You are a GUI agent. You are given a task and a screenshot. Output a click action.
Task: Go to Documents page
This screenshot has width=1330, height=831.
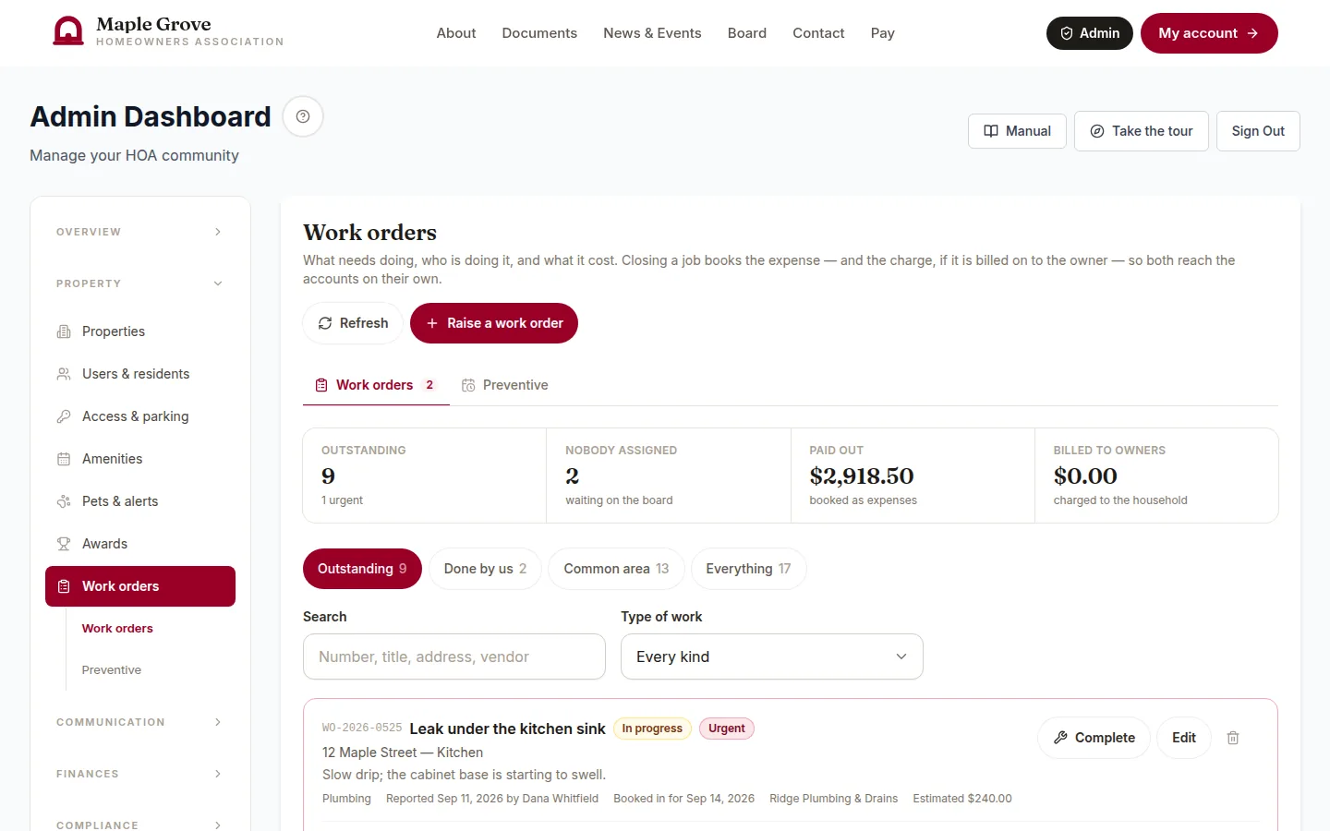pyautogui.click(x=539, y=33)
